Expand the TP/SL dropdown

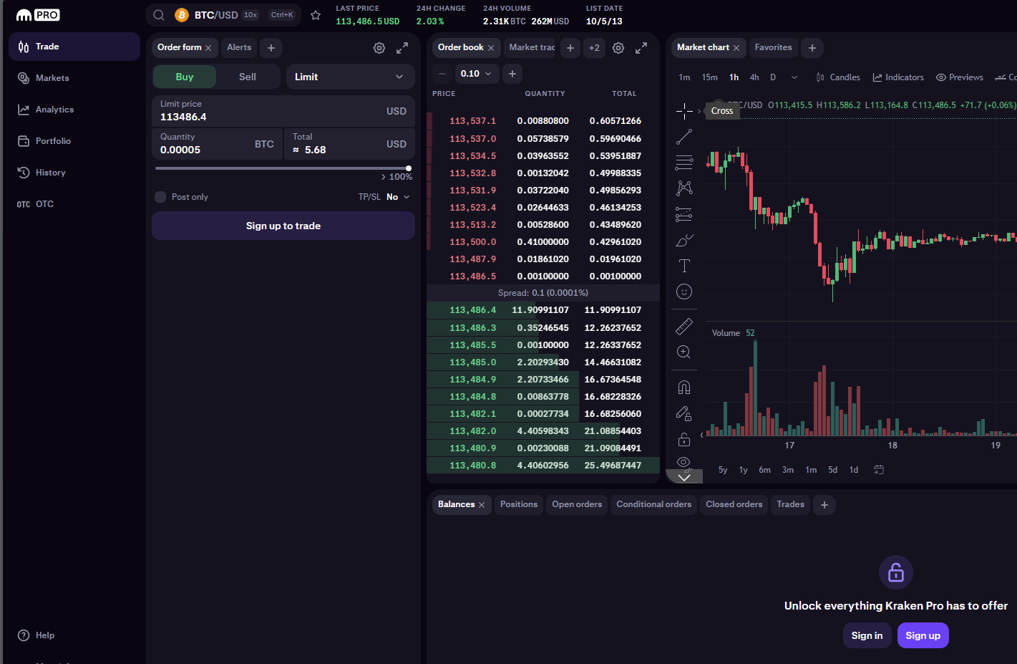click(398, 197)
